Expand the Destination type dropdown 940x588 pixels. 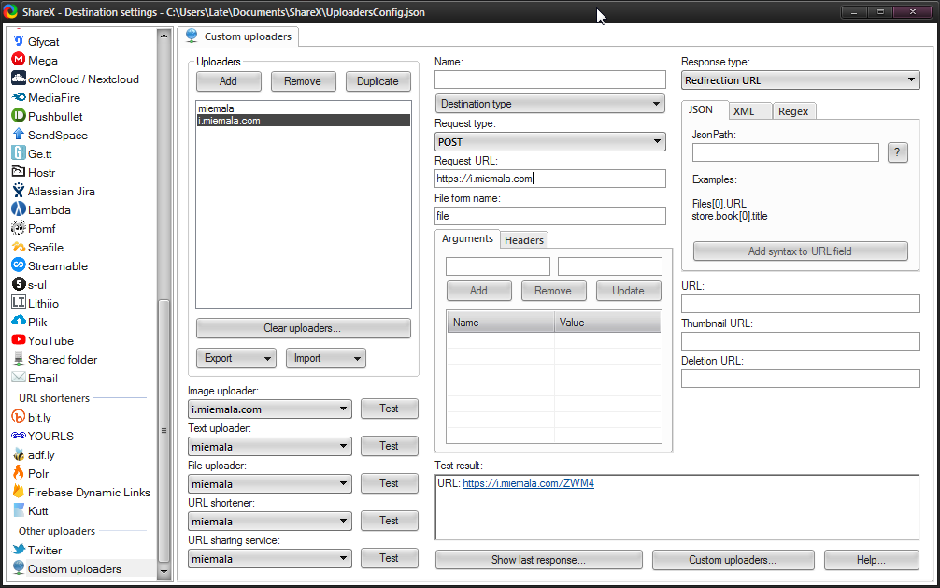(x=549, y=104)
